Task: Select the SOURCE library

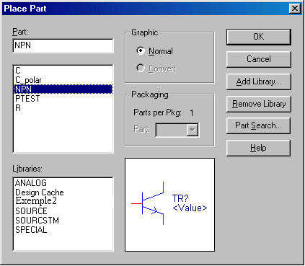Action: point(63,211)
